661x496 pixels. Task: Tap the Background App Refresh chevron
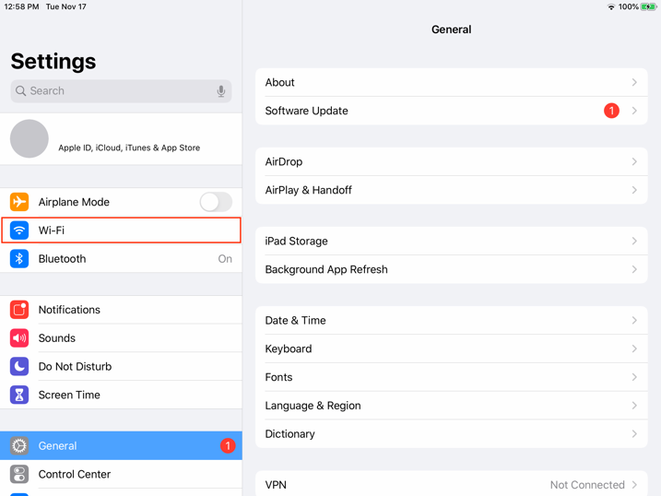[634, 269]
